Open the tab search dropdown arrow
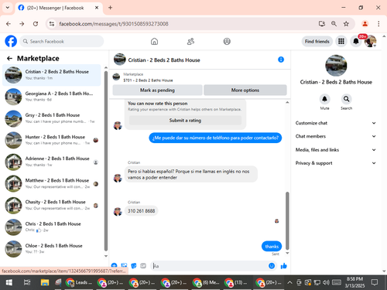 pos(8,8)
